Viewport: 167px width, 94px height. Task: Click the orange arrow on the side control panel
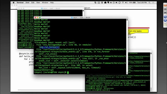[x=165, y=5]
